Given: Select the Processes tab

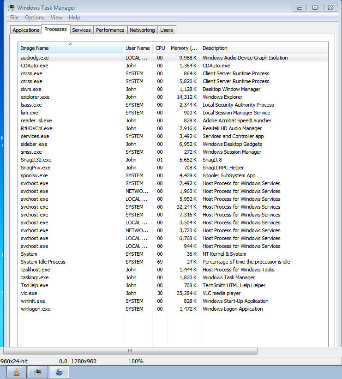Looking at the screenshot, I should coord(55,29).
